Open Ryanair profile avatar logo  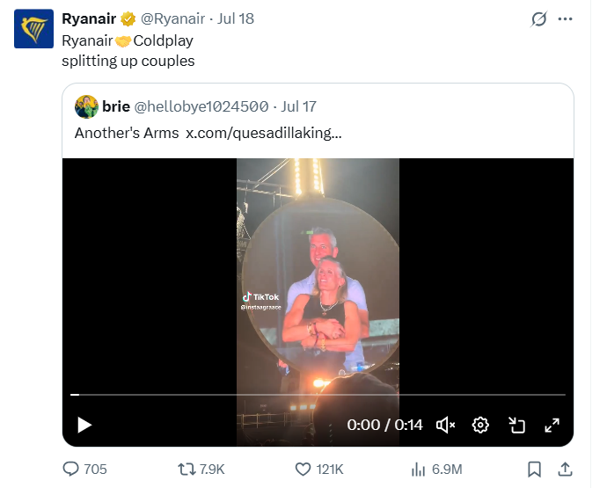[33, 29]
